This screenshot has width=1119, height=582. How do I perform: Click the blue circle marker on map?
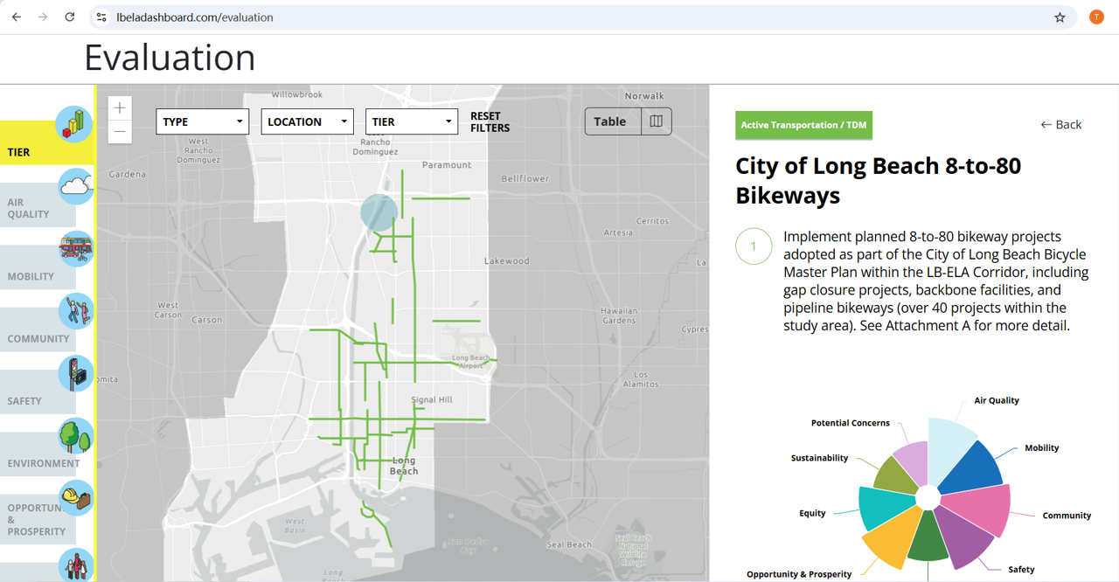pyautogui.click(x=379, y=212)
